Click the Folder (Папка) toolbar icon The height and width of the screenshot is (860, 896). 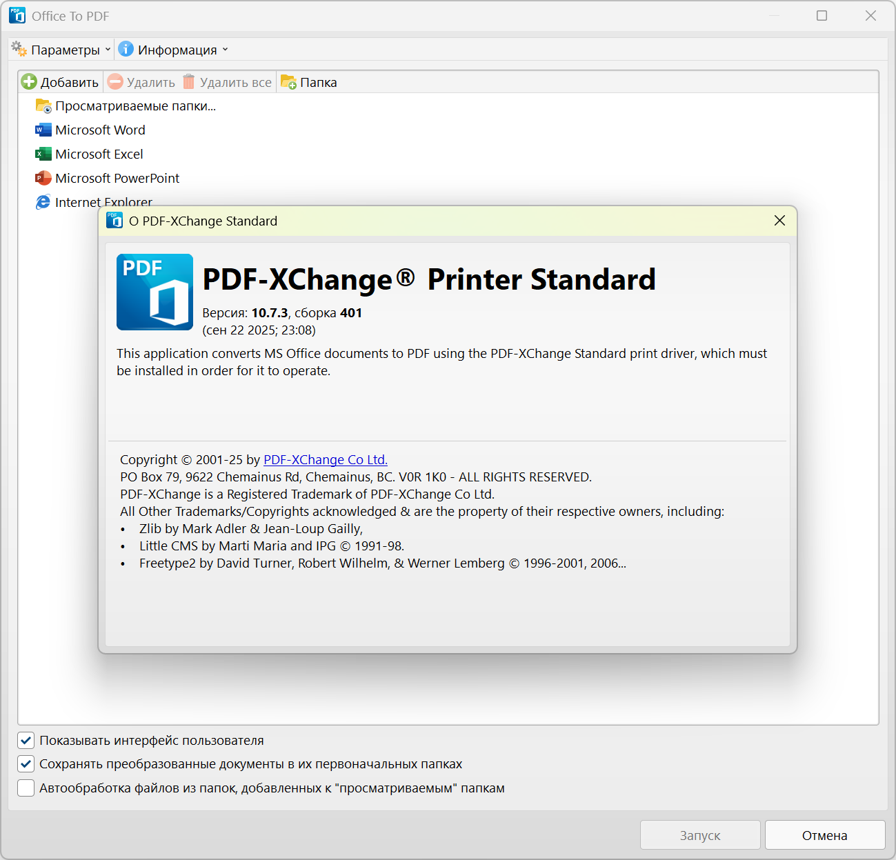coord(288,82)
